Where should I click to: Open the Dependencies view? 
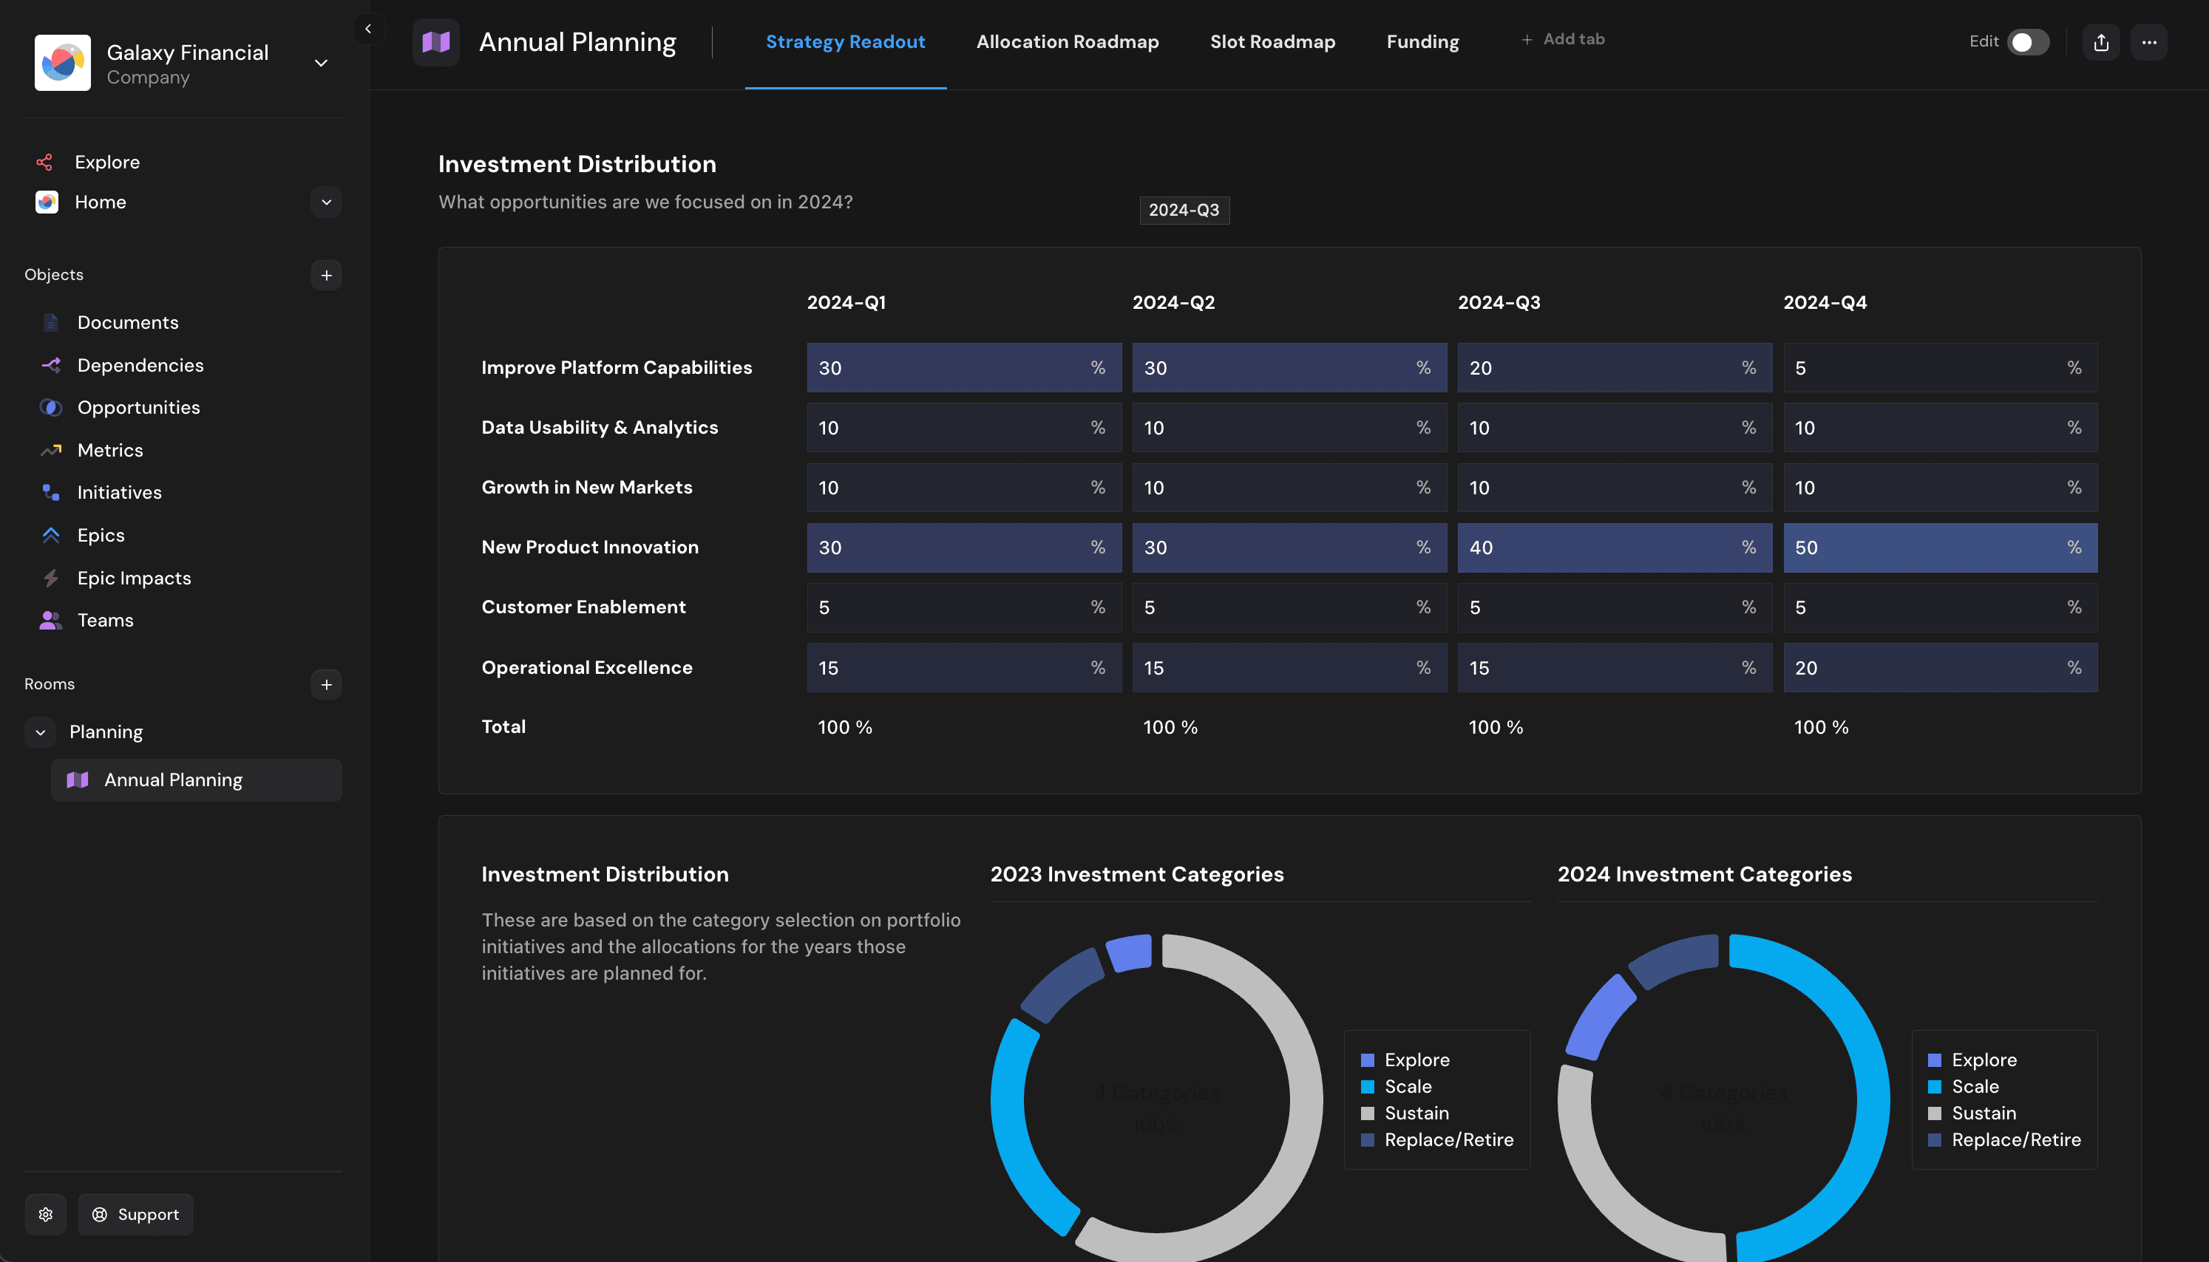click(140, 365)
